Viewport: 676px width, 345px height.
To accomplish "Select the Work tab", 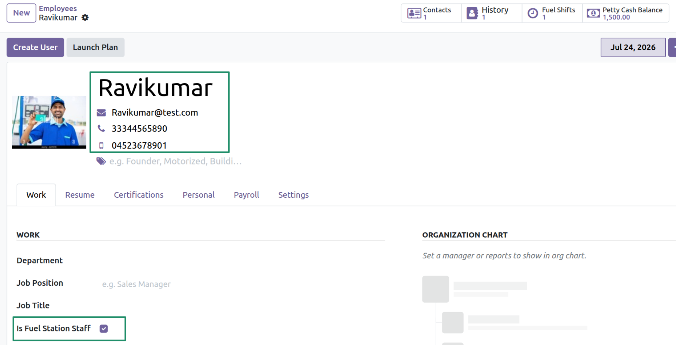I will (x=36, y=195).
